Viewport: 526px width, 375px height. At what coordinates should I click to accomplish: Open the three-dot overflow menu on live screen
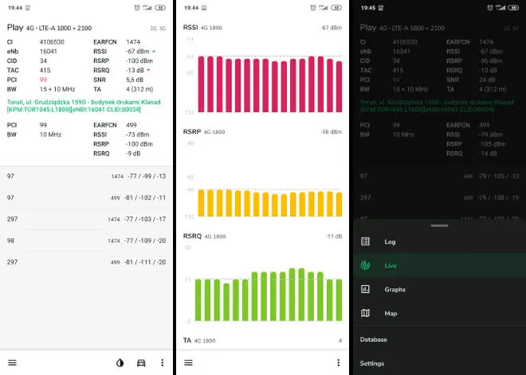[163, 362]
